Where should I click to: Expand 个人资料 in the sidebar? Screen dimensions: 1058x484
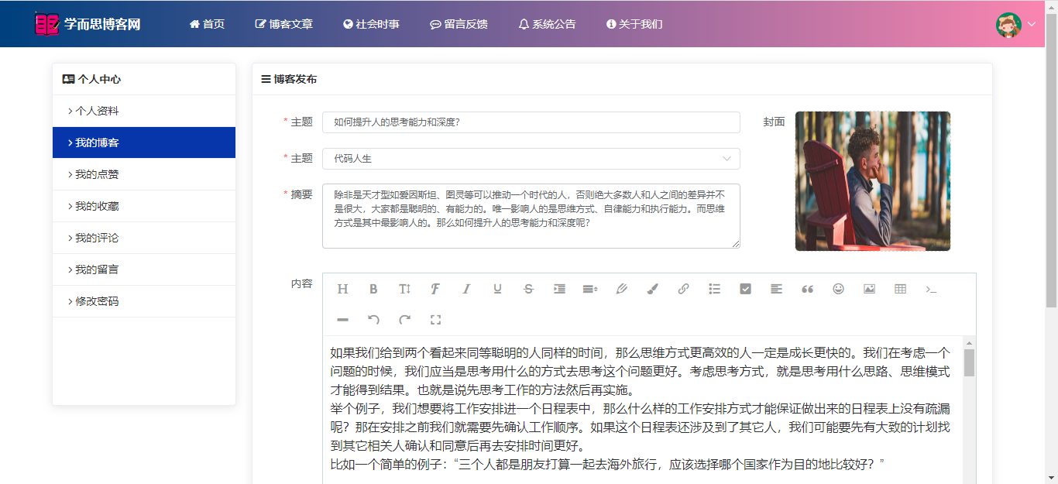point(97,111)
